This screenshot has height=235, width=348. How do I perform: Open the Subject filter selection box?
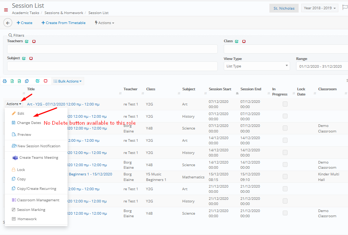click(x=112, y=66)
